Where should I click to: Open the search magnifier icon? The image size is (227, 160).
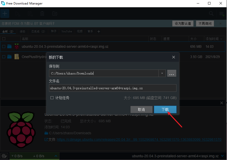211,13
